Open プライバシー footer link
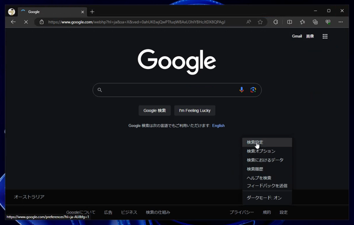The height and width of the screenshot is (225, 354). 242,212
